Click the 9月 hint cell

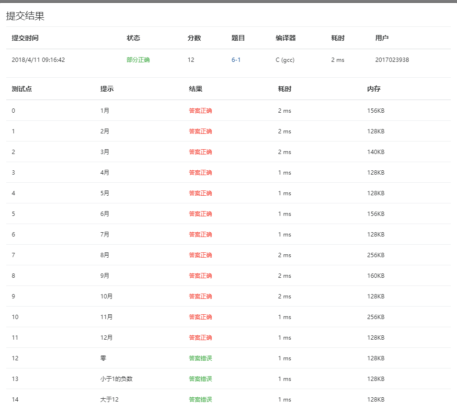coord(105,276)
